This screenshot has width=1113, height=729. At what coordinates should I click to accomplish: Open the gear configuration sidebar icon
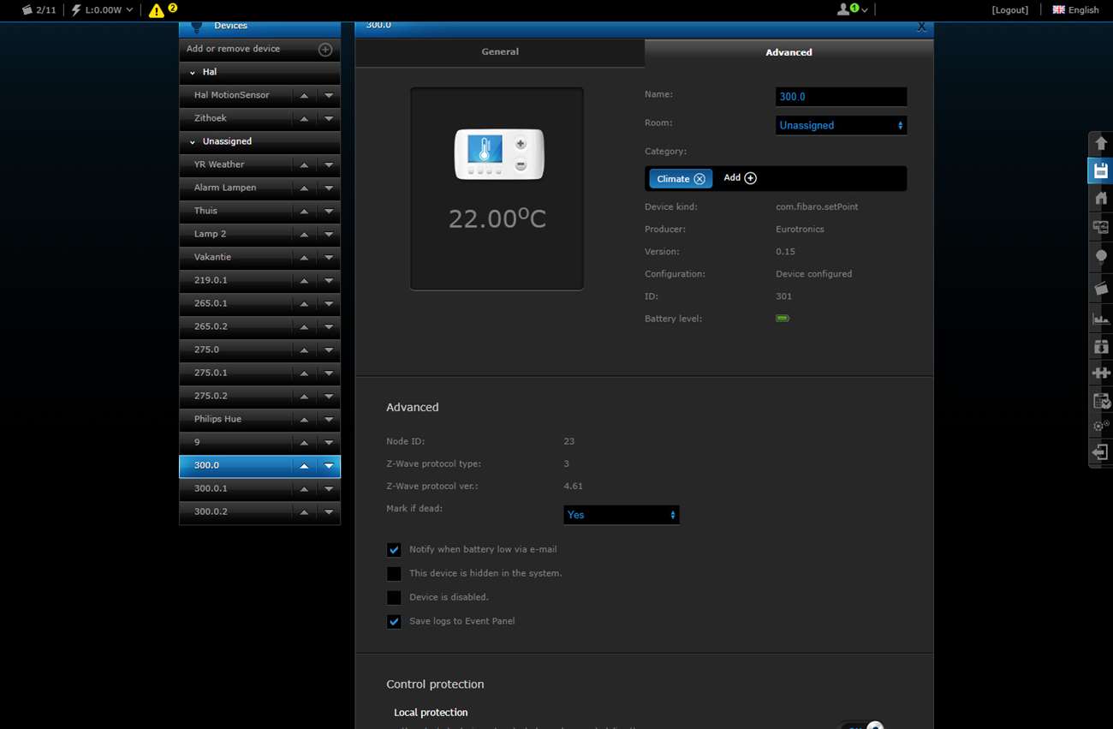(x=1100, y=426)
